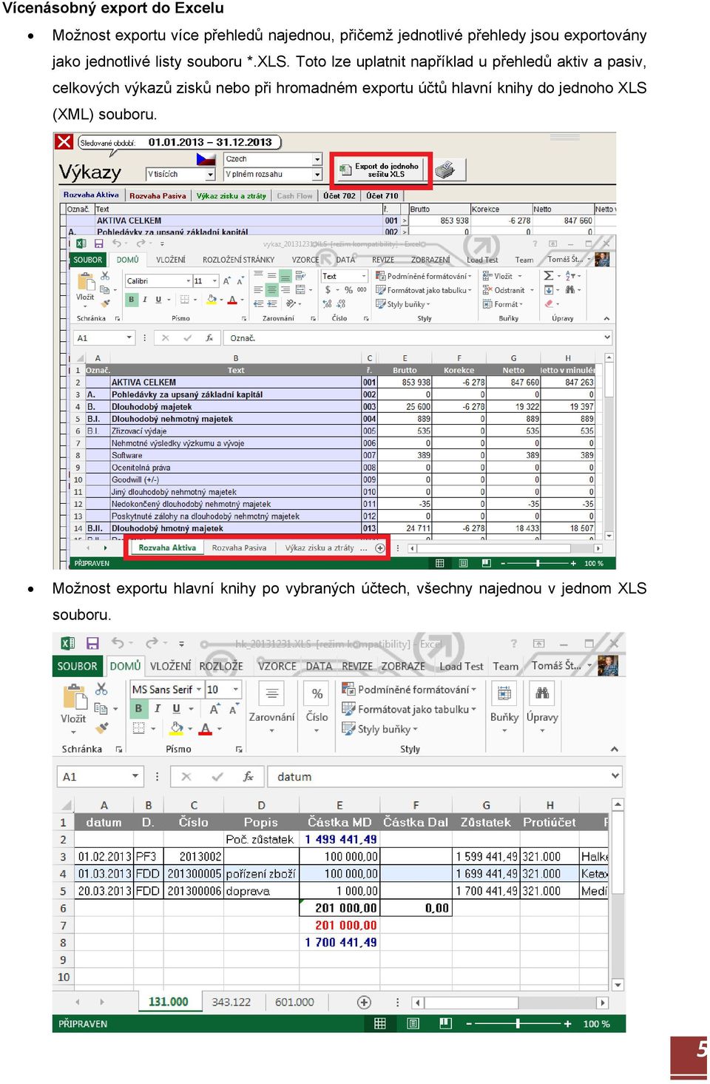Select the 343.122 sheet tab
The height and width of the screenshot is (1084, 710).
coord(231,1002)
